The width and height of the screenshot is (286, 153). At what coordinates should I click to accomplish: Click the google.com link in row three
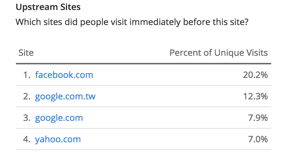59,118
